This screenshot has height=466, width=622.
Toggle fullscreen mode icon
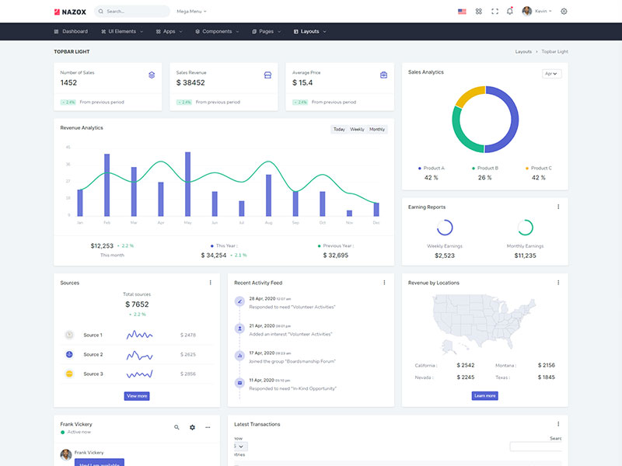pyautogui.click(x=494, y=12)
